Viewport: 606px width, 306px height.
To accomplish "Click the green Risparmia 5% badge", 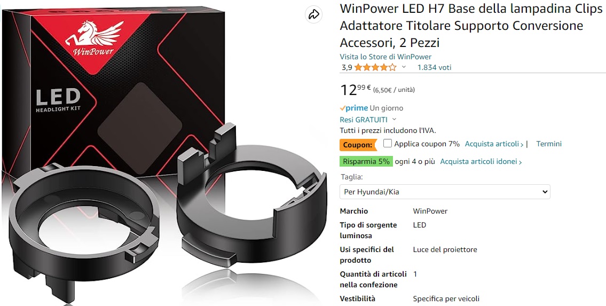I will pos(366,161).
